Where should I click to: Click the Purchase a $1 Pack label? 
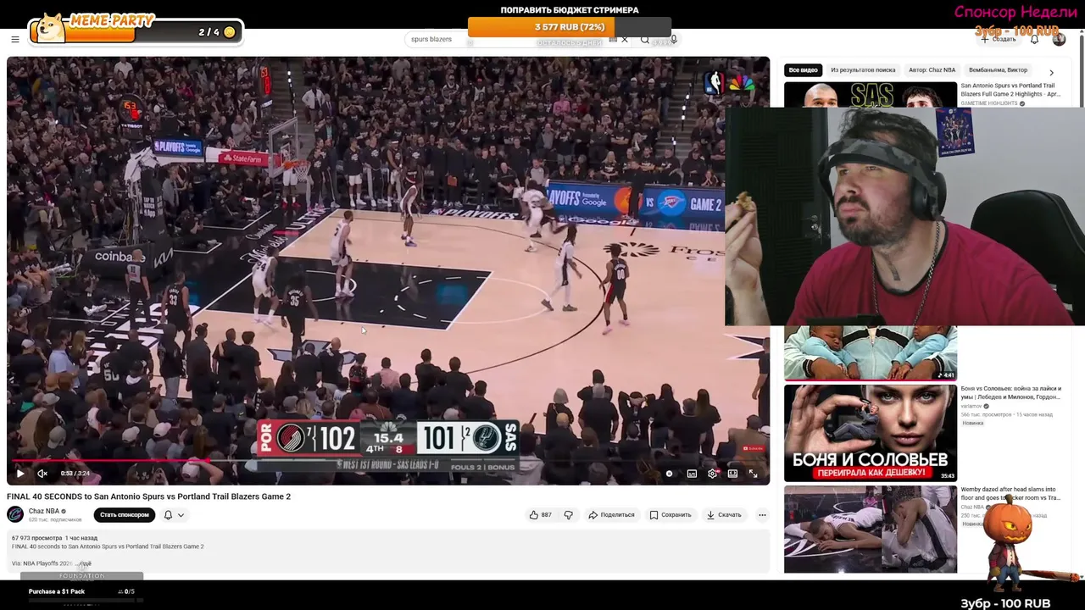[x=57, y=591]
